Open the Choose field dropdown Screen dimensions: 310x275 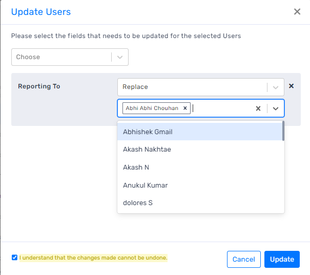coord(70,57)
